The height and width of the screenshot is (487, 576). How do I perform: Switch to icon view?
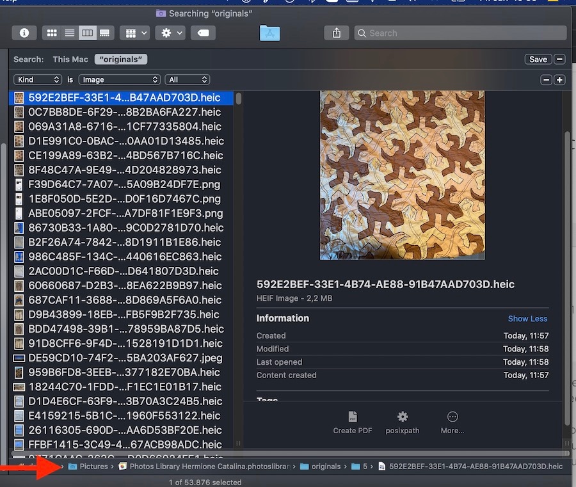pyautogui.click(x=52, y=33)
